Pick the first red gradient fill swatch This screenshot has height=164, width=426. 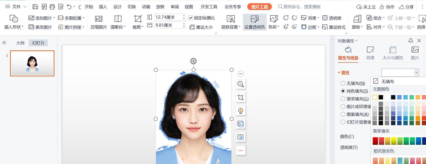pyautogui.click(x=375, y=141)
